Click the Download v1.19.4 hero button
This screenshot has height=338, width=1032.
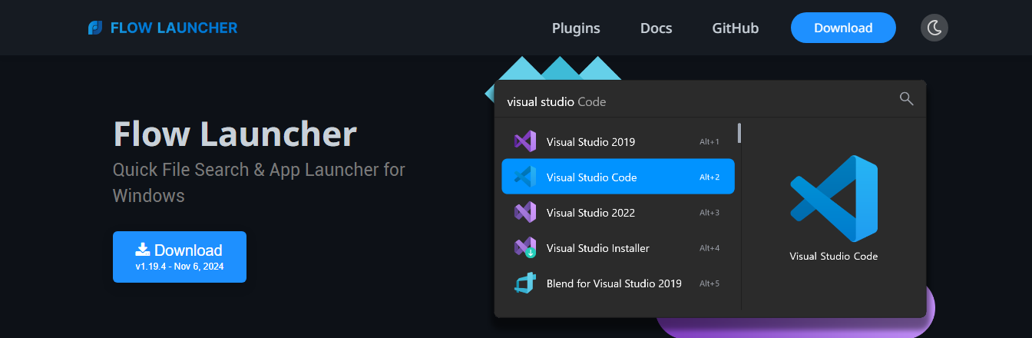click(180, 257)
